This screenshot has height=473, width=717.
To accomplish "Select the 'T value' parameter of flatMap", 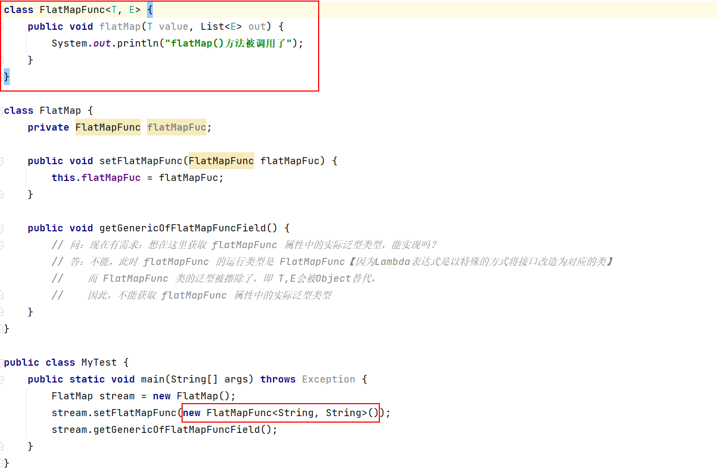I will (167, 27).
